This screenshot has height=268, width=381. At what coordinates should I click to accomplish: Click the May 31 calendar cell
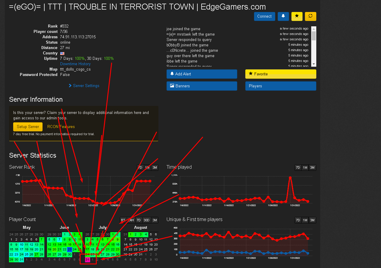click(x=21, y=260)
